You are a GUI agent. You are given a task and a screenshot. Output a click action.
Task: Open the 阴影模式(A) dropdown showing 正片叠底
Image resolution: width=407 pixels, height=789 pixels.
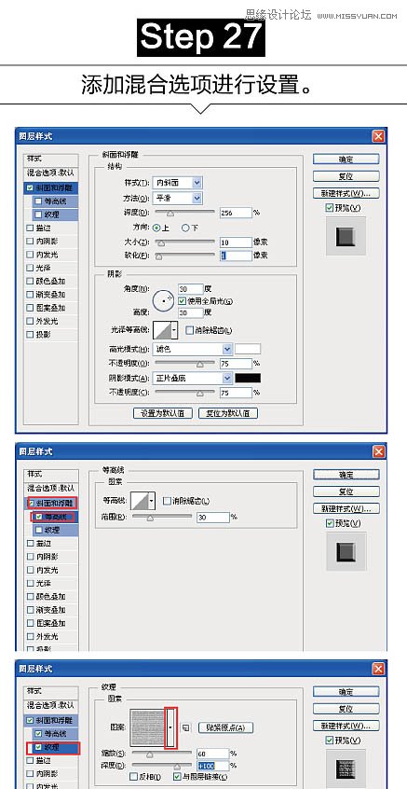point(193,378)
